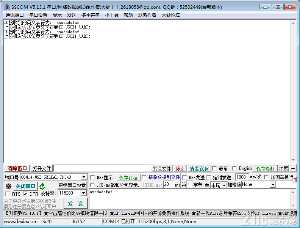Screen dimensions: 300x228
Task: Click the timeout field showing 20
Action: point(168,185)
